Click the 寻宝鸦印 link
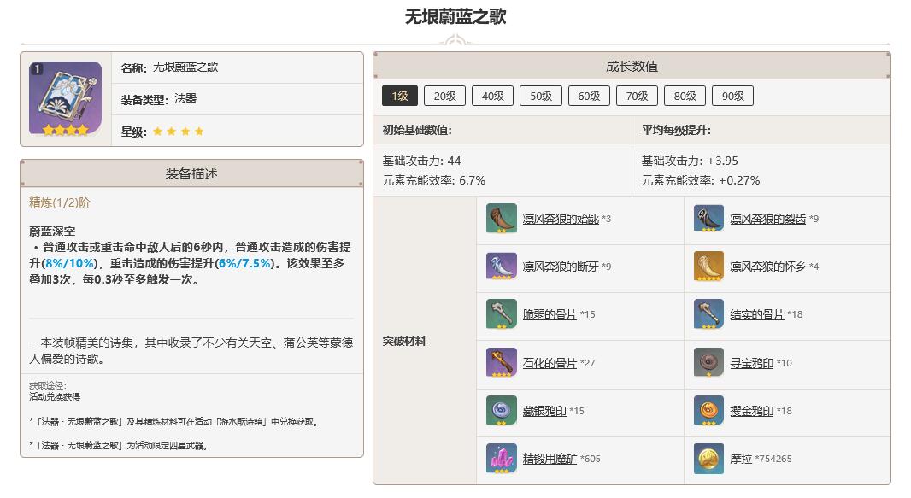The height and width of the screenshot is (498, 911). (752, 363)
